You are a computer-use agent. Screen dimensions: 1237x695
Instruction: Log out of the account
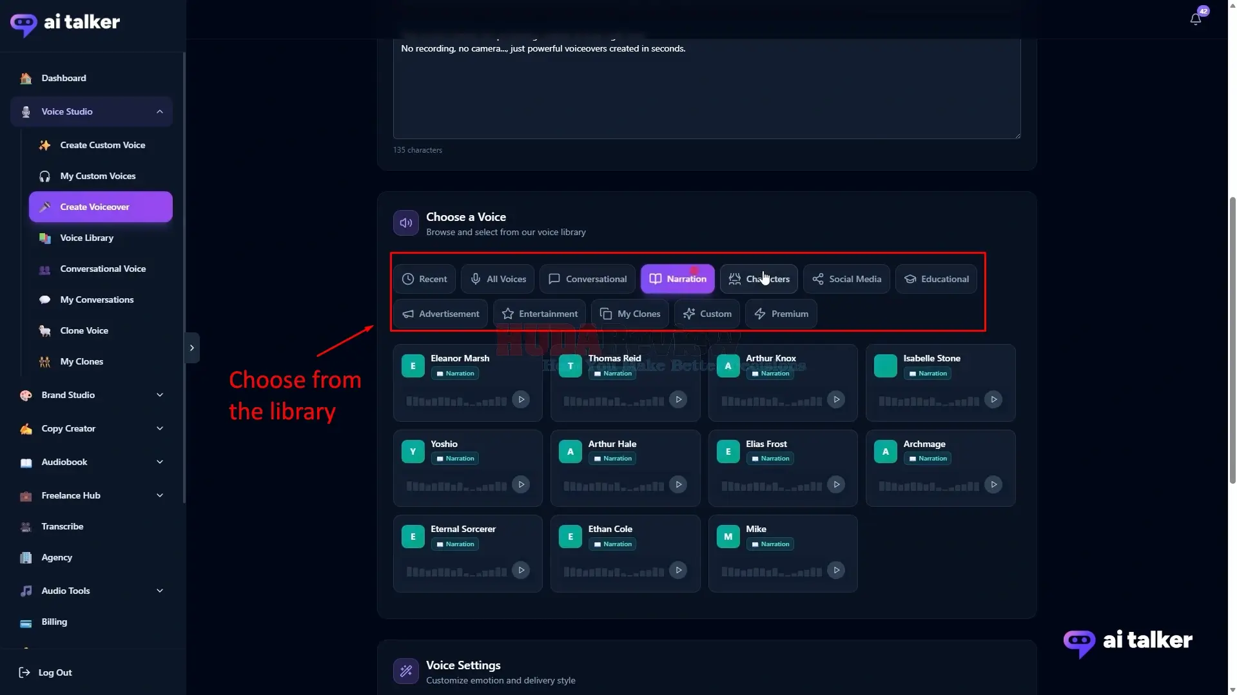45,672
